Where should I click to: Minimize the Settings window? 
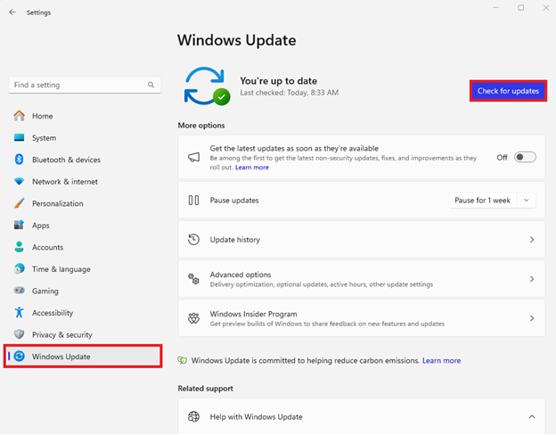(495, 7)
